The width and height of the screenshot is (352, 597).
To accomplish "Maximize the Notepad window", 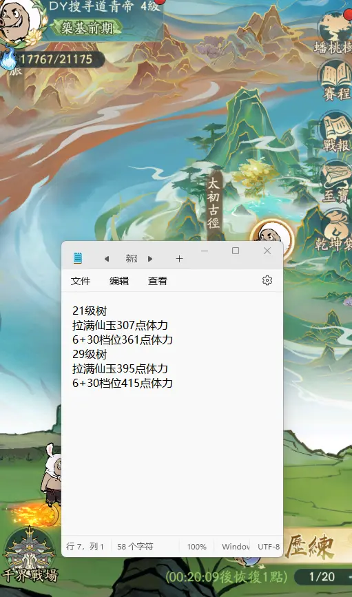I will pyautogui.click(x=236, y=251).
